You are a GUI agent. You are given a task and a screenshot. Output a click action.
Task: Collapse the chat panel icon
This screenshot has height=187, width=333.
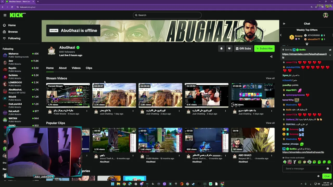point(284,24)
